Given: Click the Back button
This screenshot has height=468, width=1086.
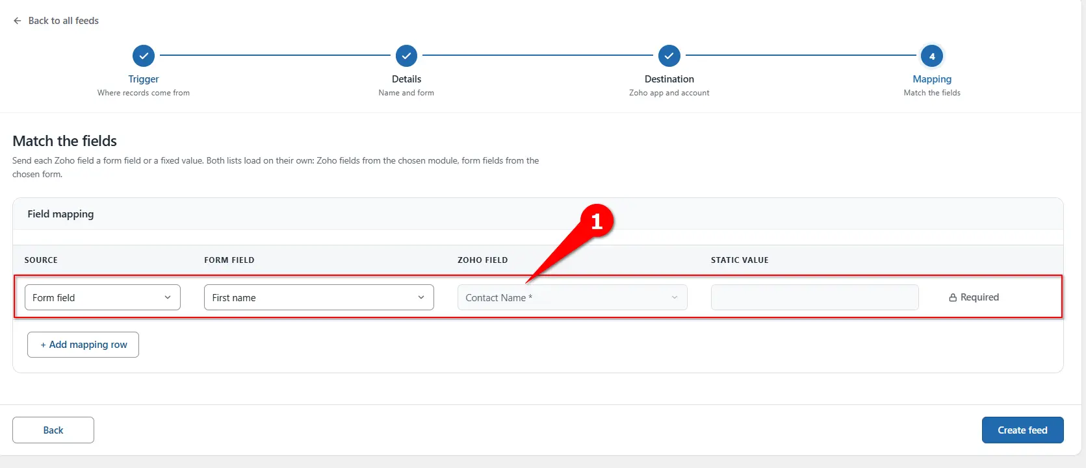Looking at the screenshot, I should pyautogui.click(x=53, y=430).
